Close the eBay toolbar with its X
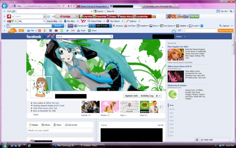This screenshot has width=236, height=148. point(5,21)
